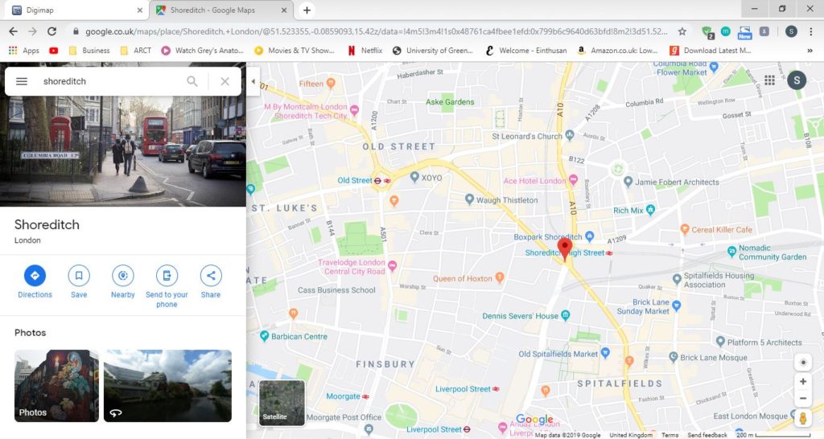Open the Google apps grid
This screenshot has width=824, height=439.
769,80
